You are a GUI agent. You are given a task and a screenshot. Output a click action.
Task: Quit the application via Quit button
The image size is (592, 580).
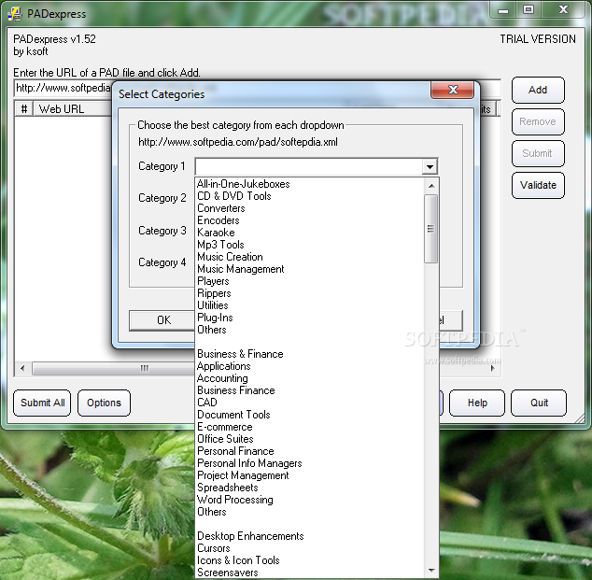(539, 403)
